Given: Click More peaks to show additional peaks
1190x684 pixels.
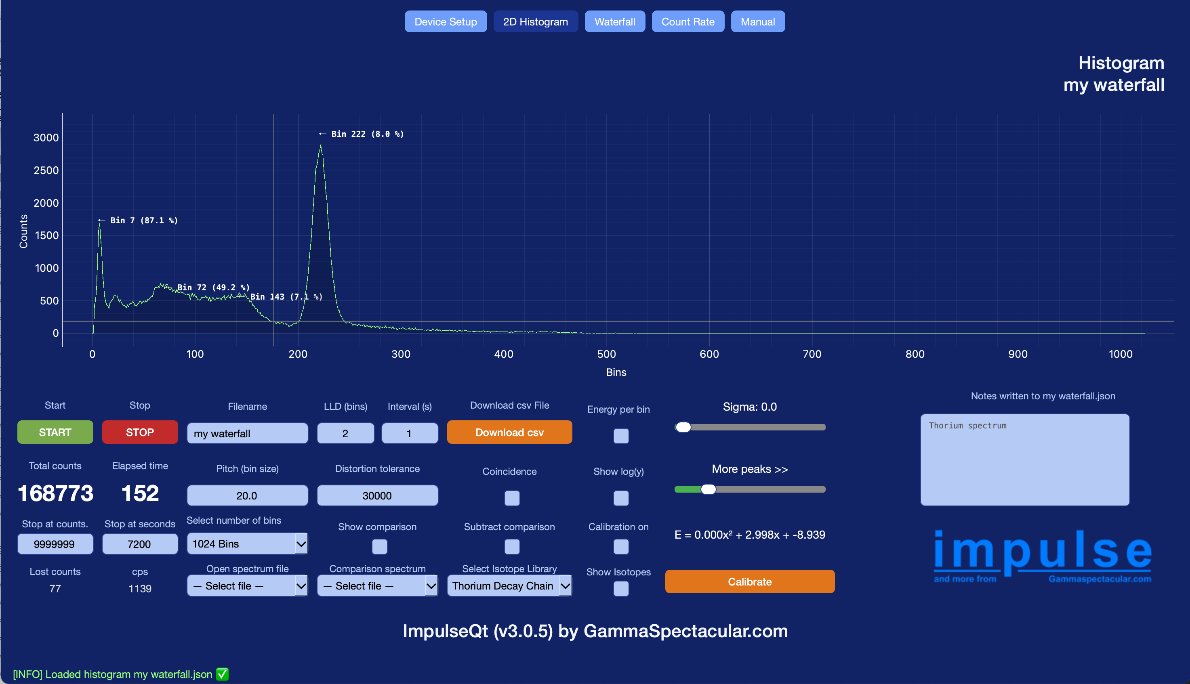Looking at the screenshot, I should pyautogui.click(x=749, y=469).
